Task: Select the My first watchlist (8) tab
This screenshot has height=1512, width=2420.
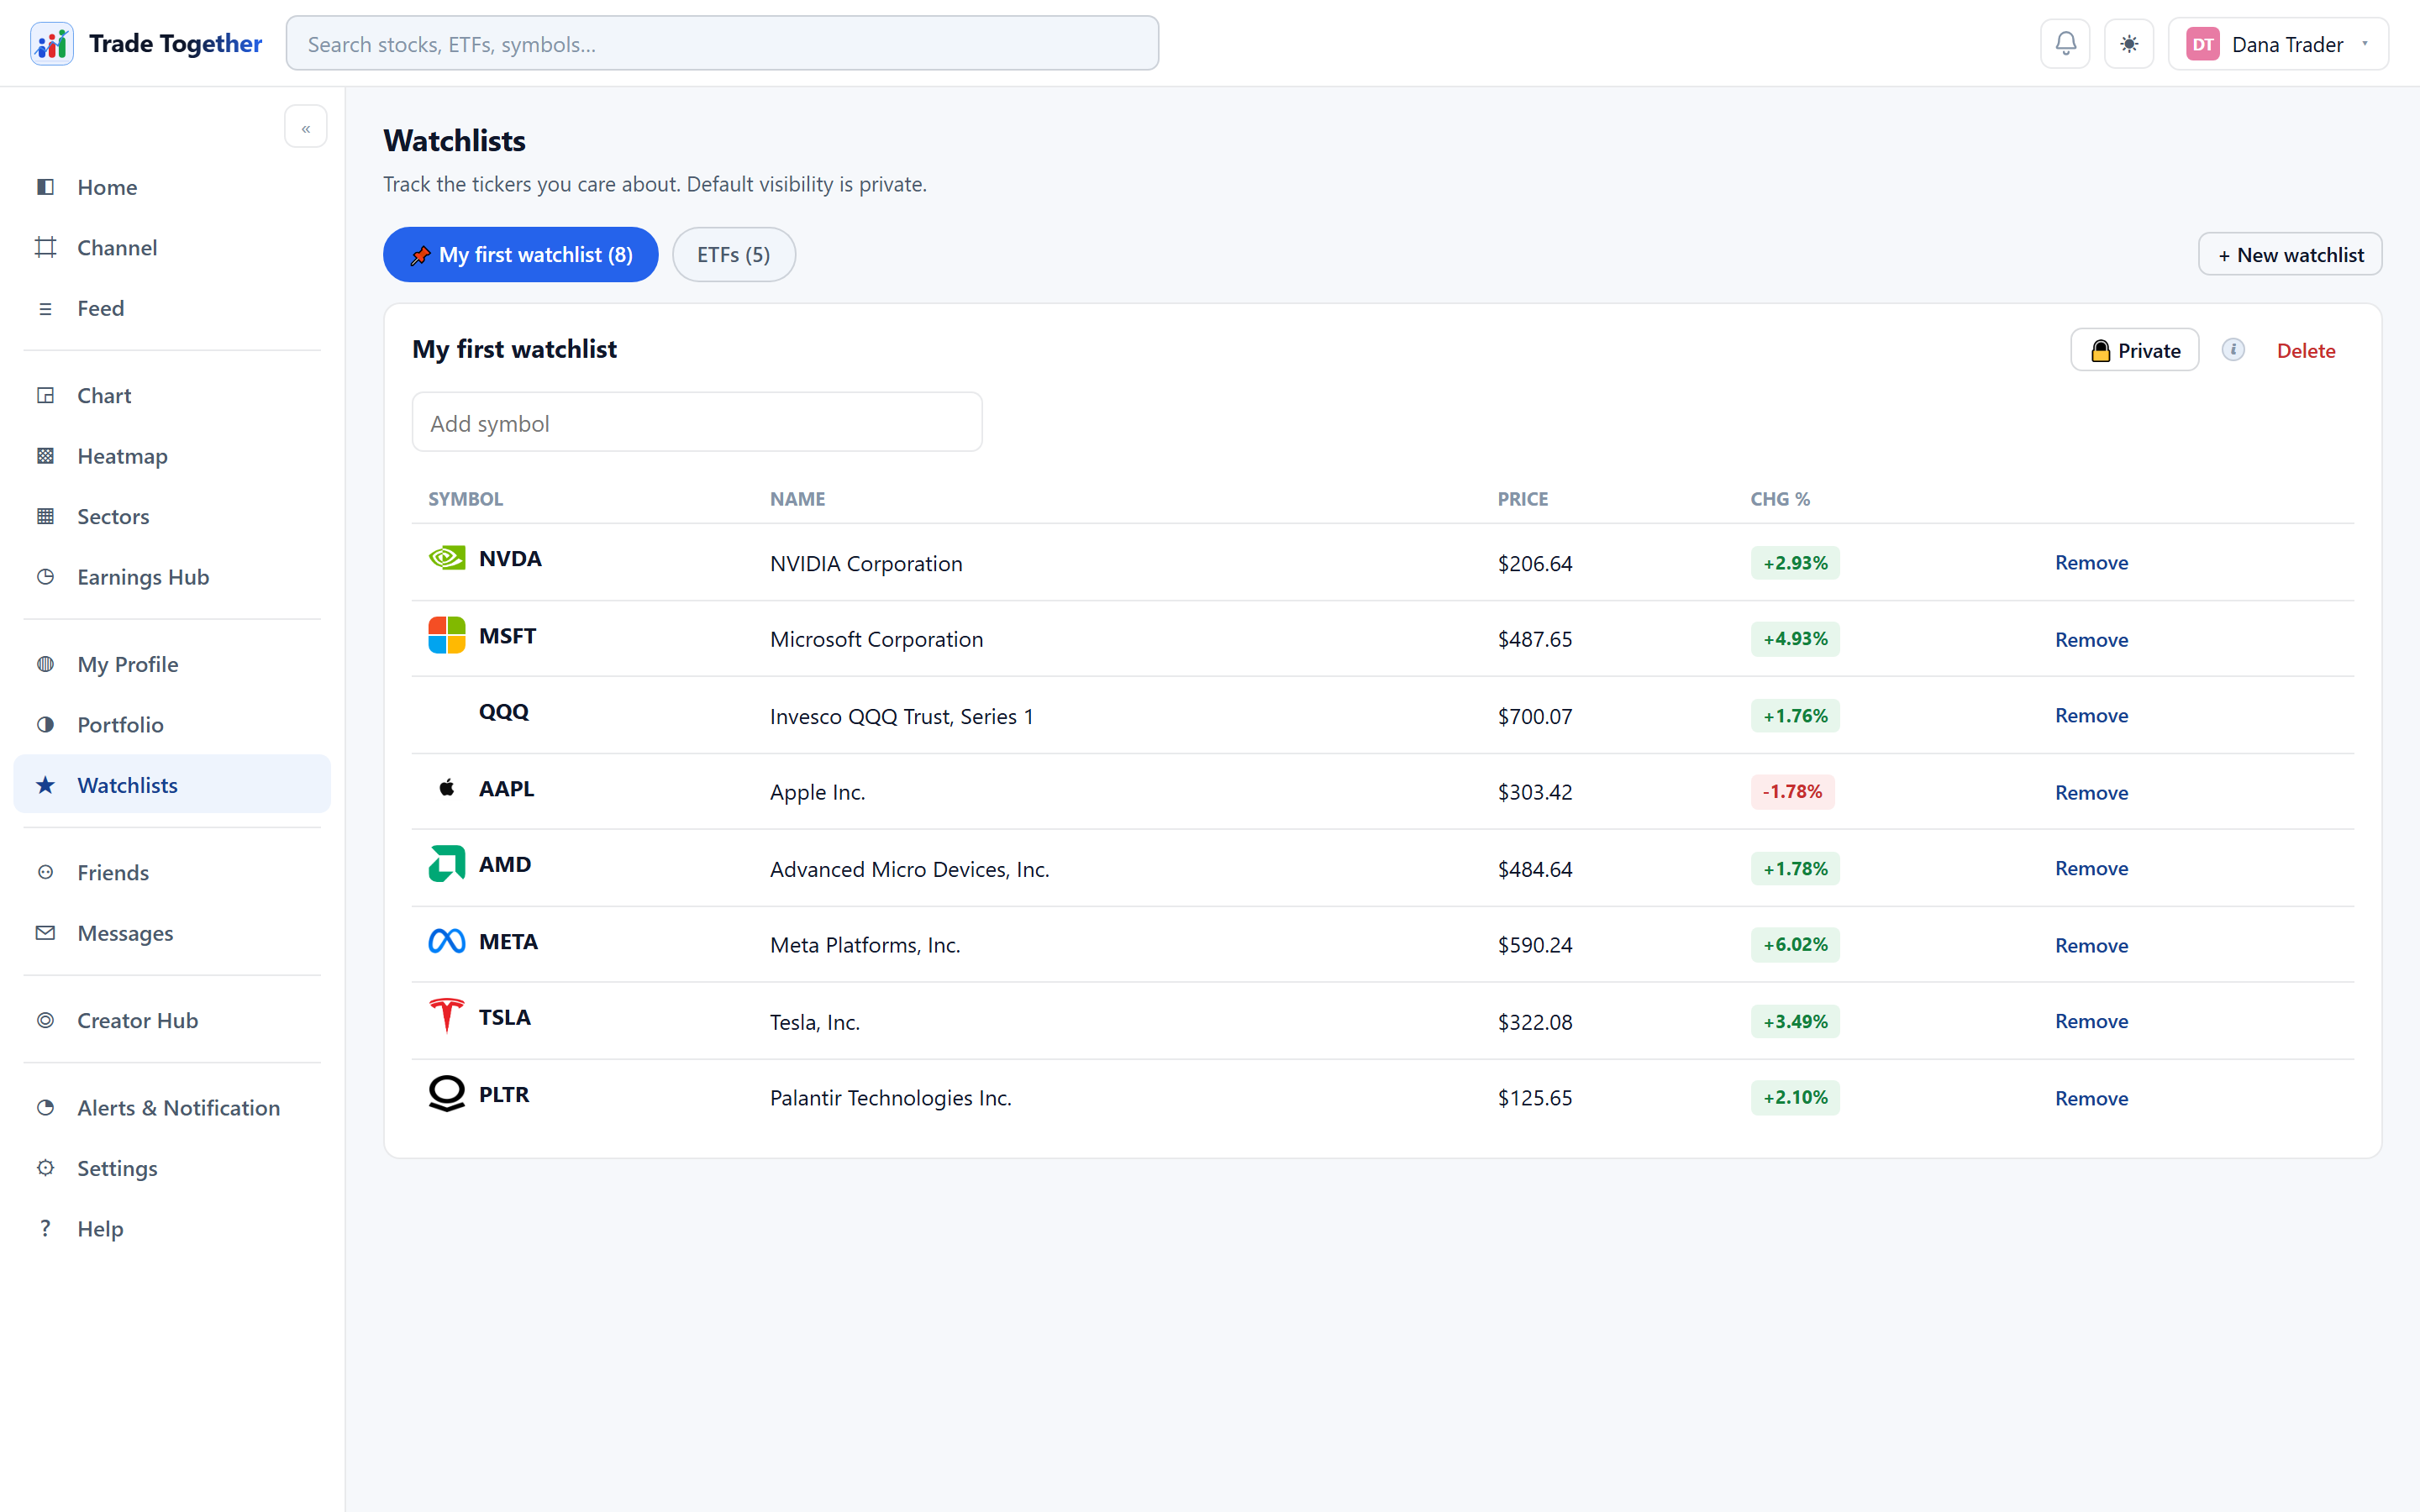Action: pos(521,255)
